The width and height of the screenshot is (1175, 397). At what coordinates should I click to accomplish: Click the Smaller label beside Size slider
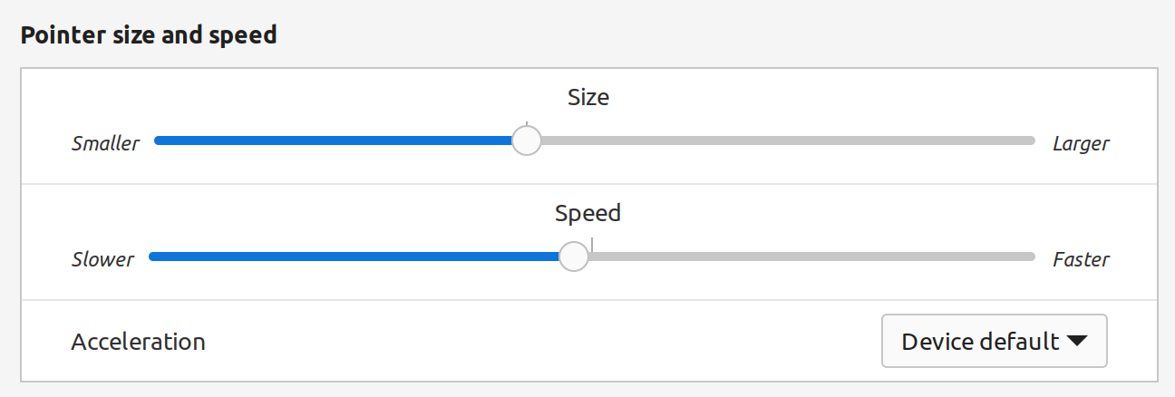point(105,143)
